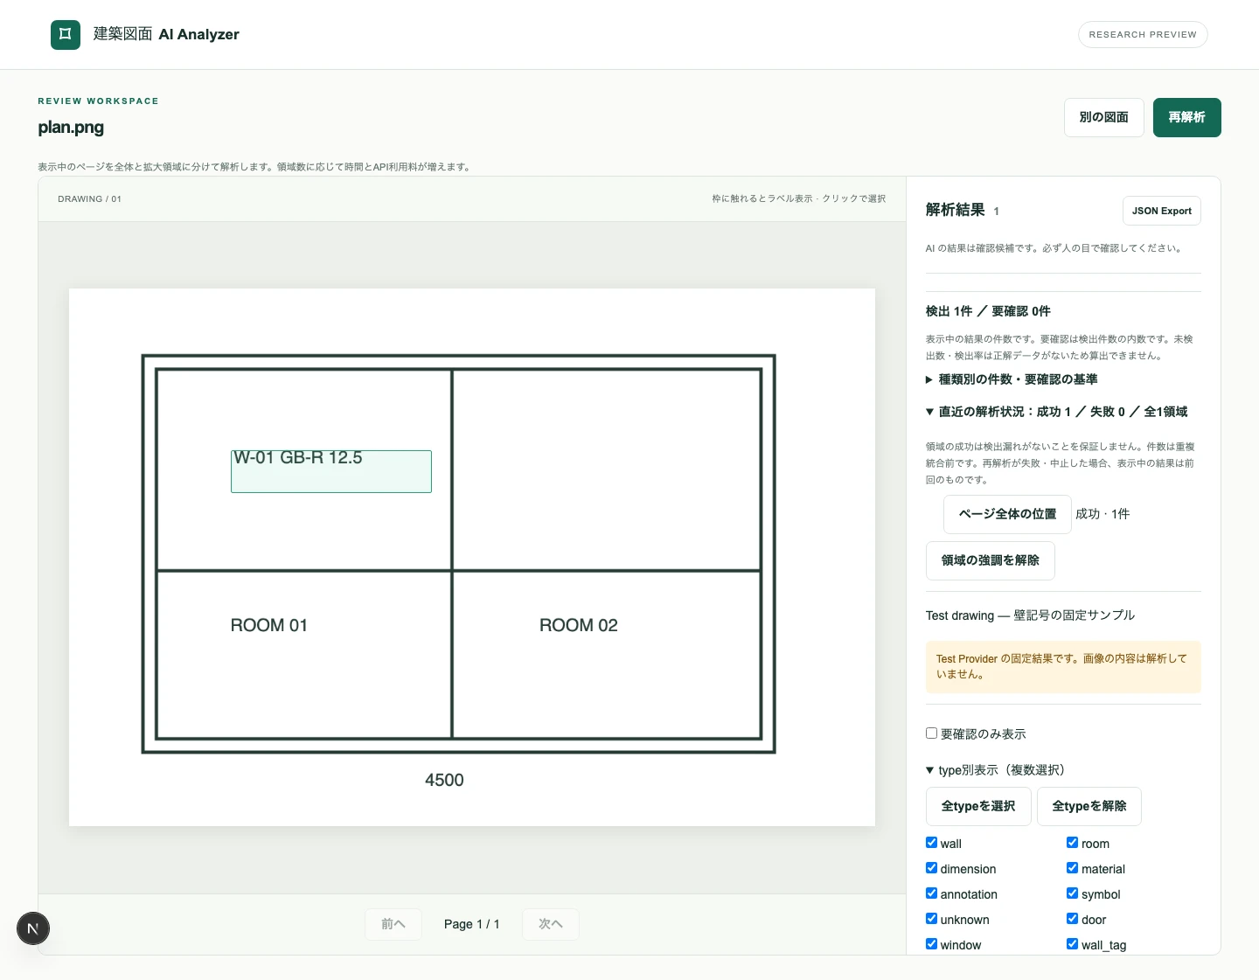Click the ROOM 02 label on drawing
The image size is (1259, 980).
point(579,625)
